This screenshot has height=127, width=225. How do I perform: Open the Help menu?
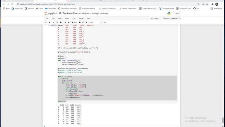89,18
